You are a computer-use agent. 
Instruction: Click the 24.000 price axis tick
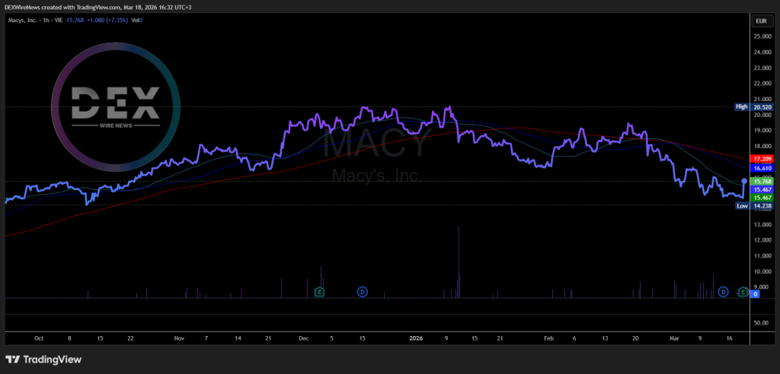tap(762, 52)
